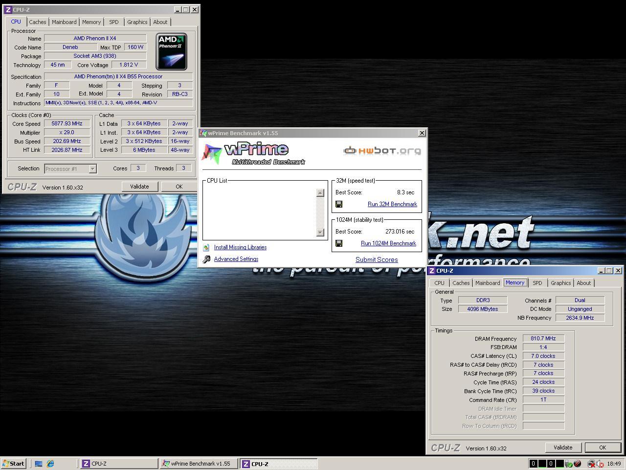This screenshot has width=626, height=470.
Task: Click the Show Desktop quick launch icon
Action: [x=38, y=464]
